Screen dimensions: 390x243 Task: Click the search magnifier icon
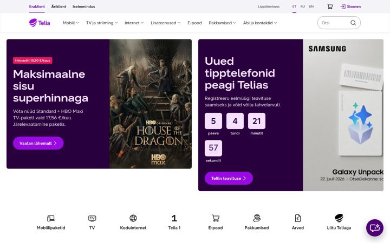(x=353, y=23)
